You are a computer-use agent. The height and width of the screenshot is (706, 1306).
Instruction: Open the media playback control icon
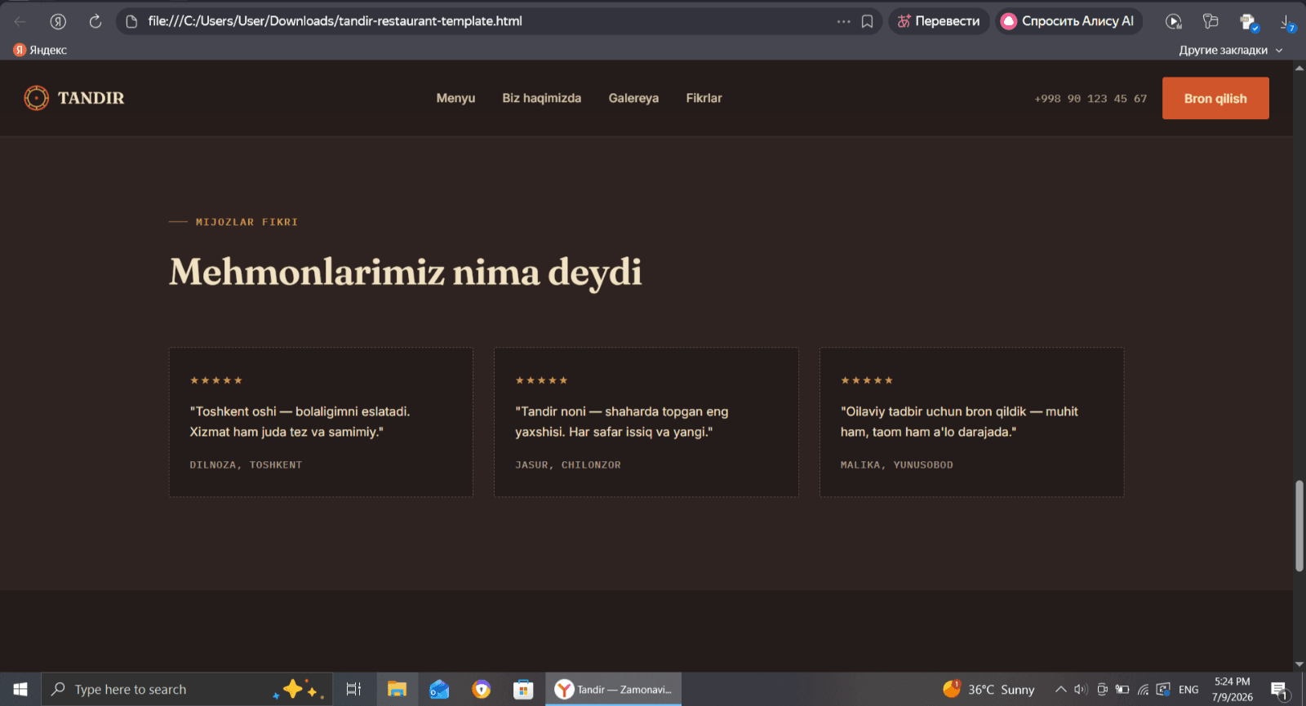pos(1174,21)
